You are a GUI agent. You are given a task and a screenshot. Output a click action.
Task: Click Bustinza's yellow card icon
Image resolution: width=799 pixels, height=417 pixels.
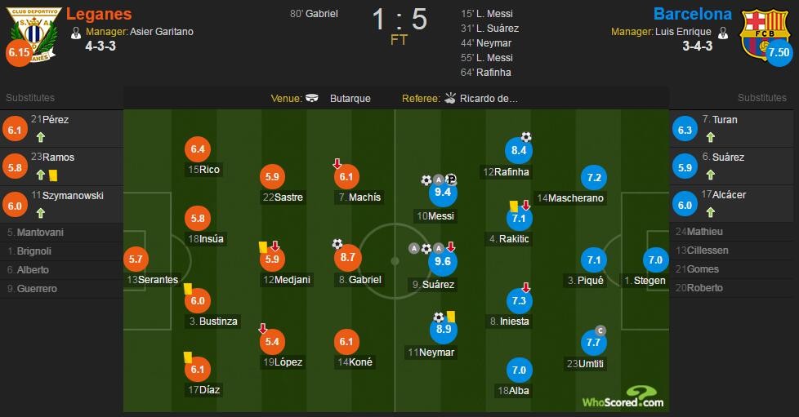click(x=188, y=289)
